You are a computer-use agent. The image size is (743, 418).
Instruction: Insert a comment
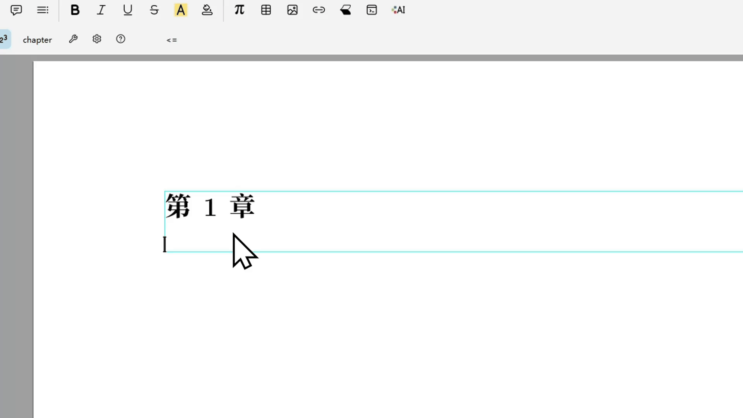16,10
